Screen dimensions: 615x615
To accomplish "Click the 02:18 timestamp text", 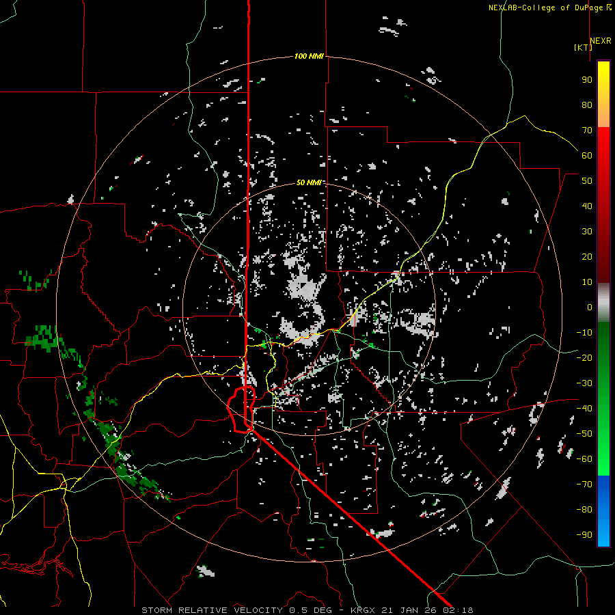I will pos(458,610).
